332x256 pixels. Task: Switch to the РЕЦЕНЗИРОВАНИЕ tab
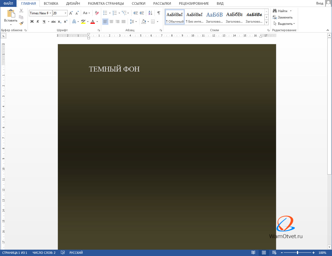[194, 4]
